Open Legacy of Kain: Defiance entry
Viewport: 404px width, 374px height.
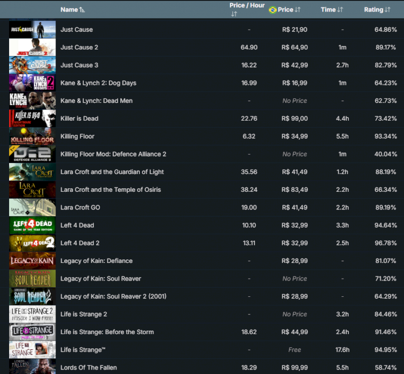click(96, 261)
